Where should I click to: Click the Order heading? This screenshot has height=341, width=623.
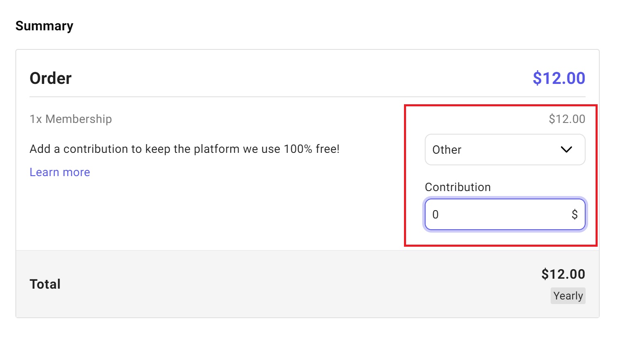[x=51, y=78]
